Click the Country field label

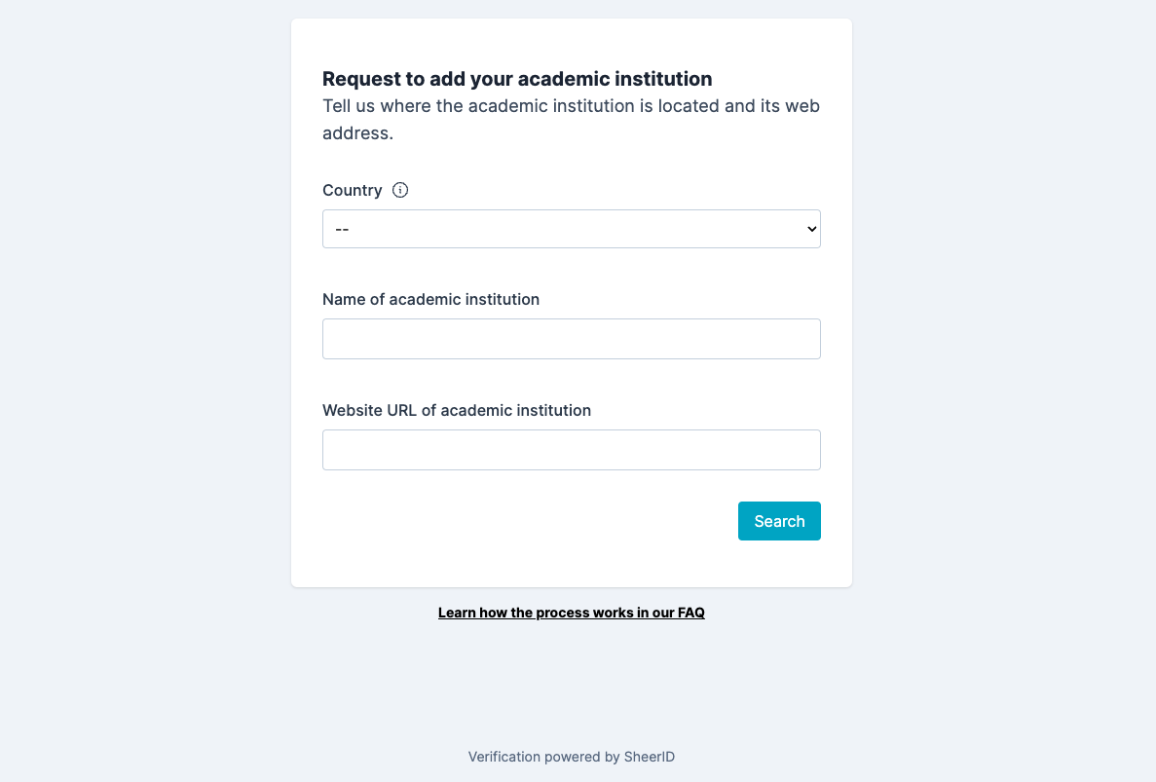coord(353,190)
